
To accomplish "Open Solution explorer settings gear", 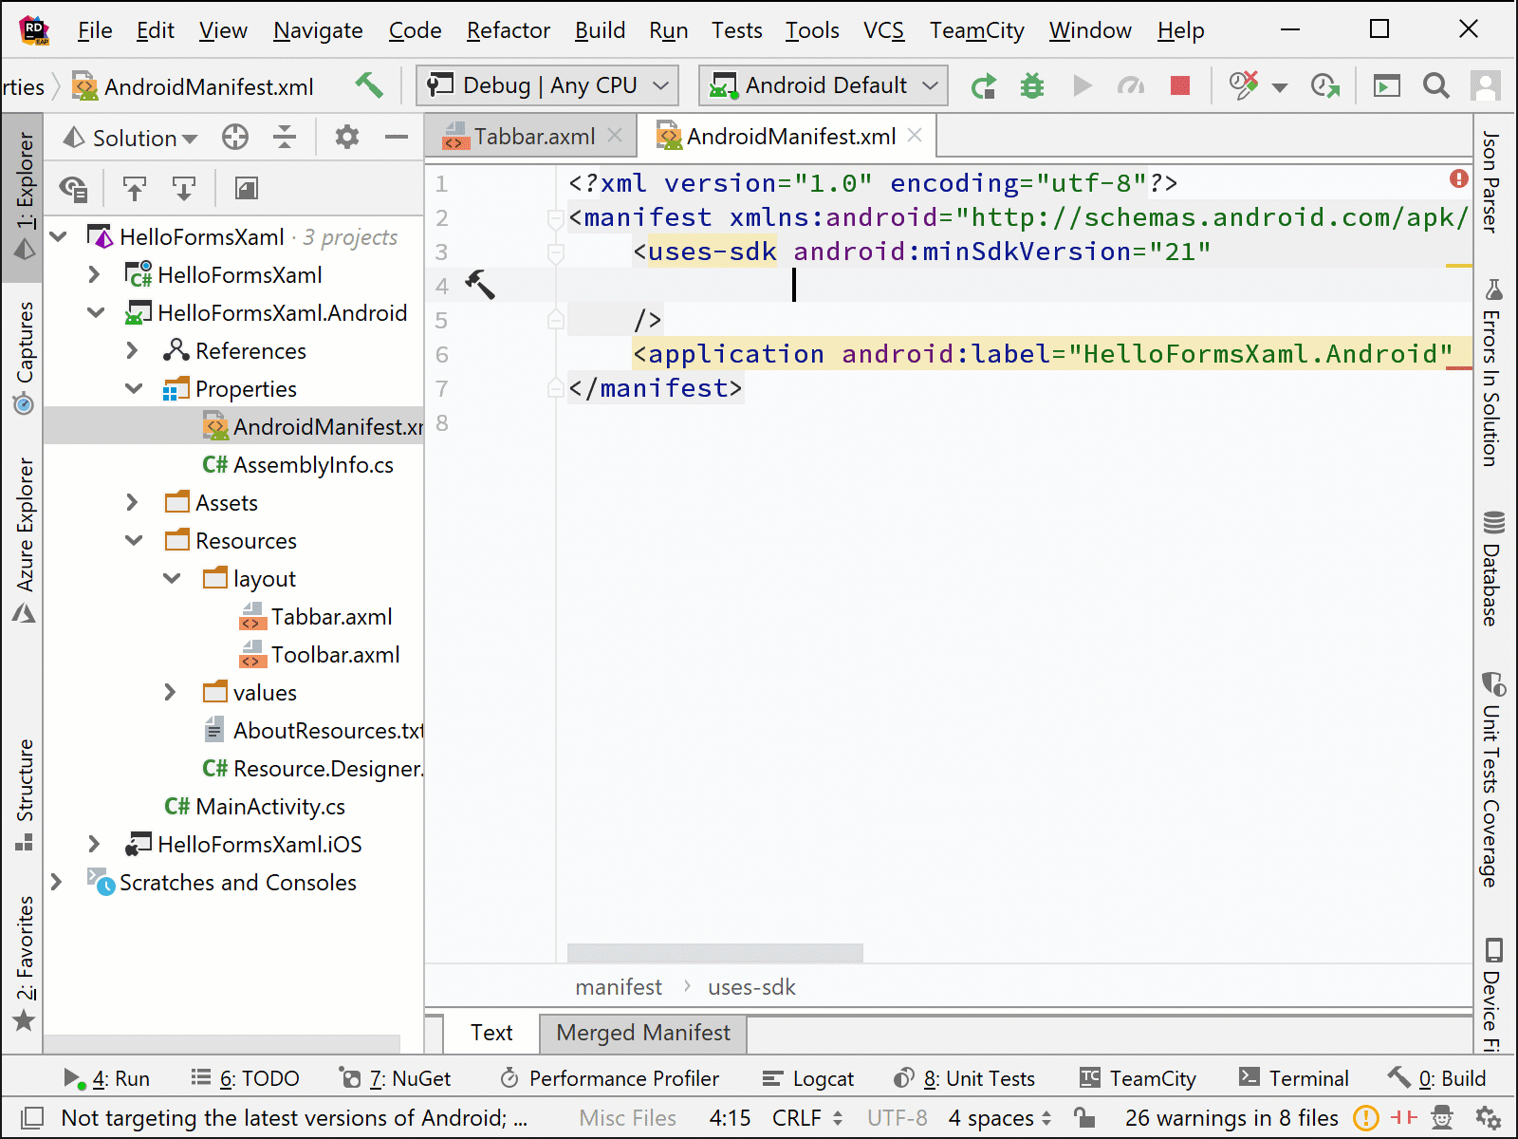I will coord(347,138).
